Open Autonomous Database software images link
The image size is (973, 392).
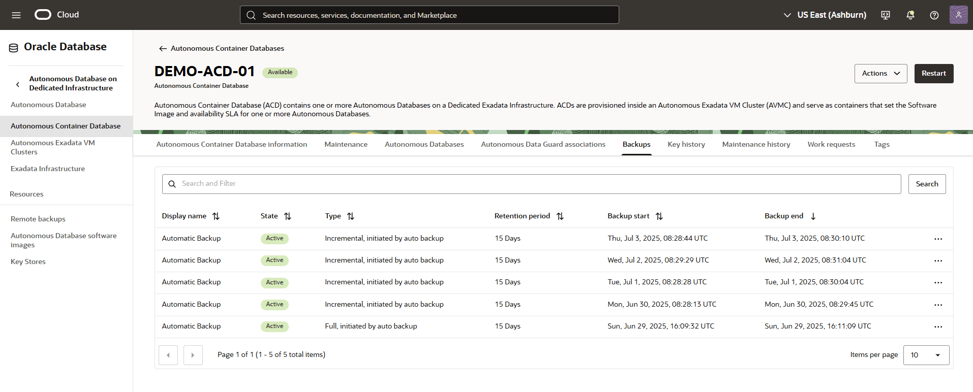[64, 241]
